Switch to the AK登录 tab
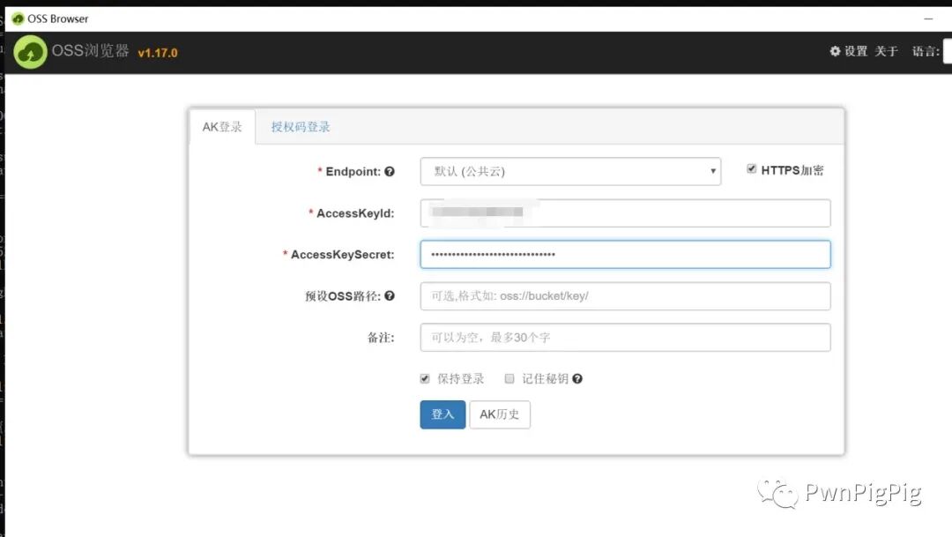The width and height of the screenshot is (952, 537). click(x=222, y=126)
